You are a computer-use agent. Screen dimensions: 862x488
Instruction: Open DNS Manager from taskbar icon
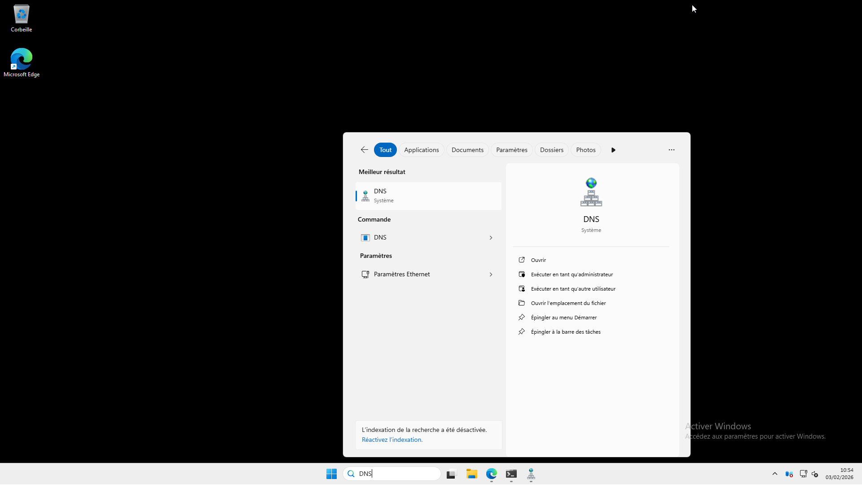point(531,474)
